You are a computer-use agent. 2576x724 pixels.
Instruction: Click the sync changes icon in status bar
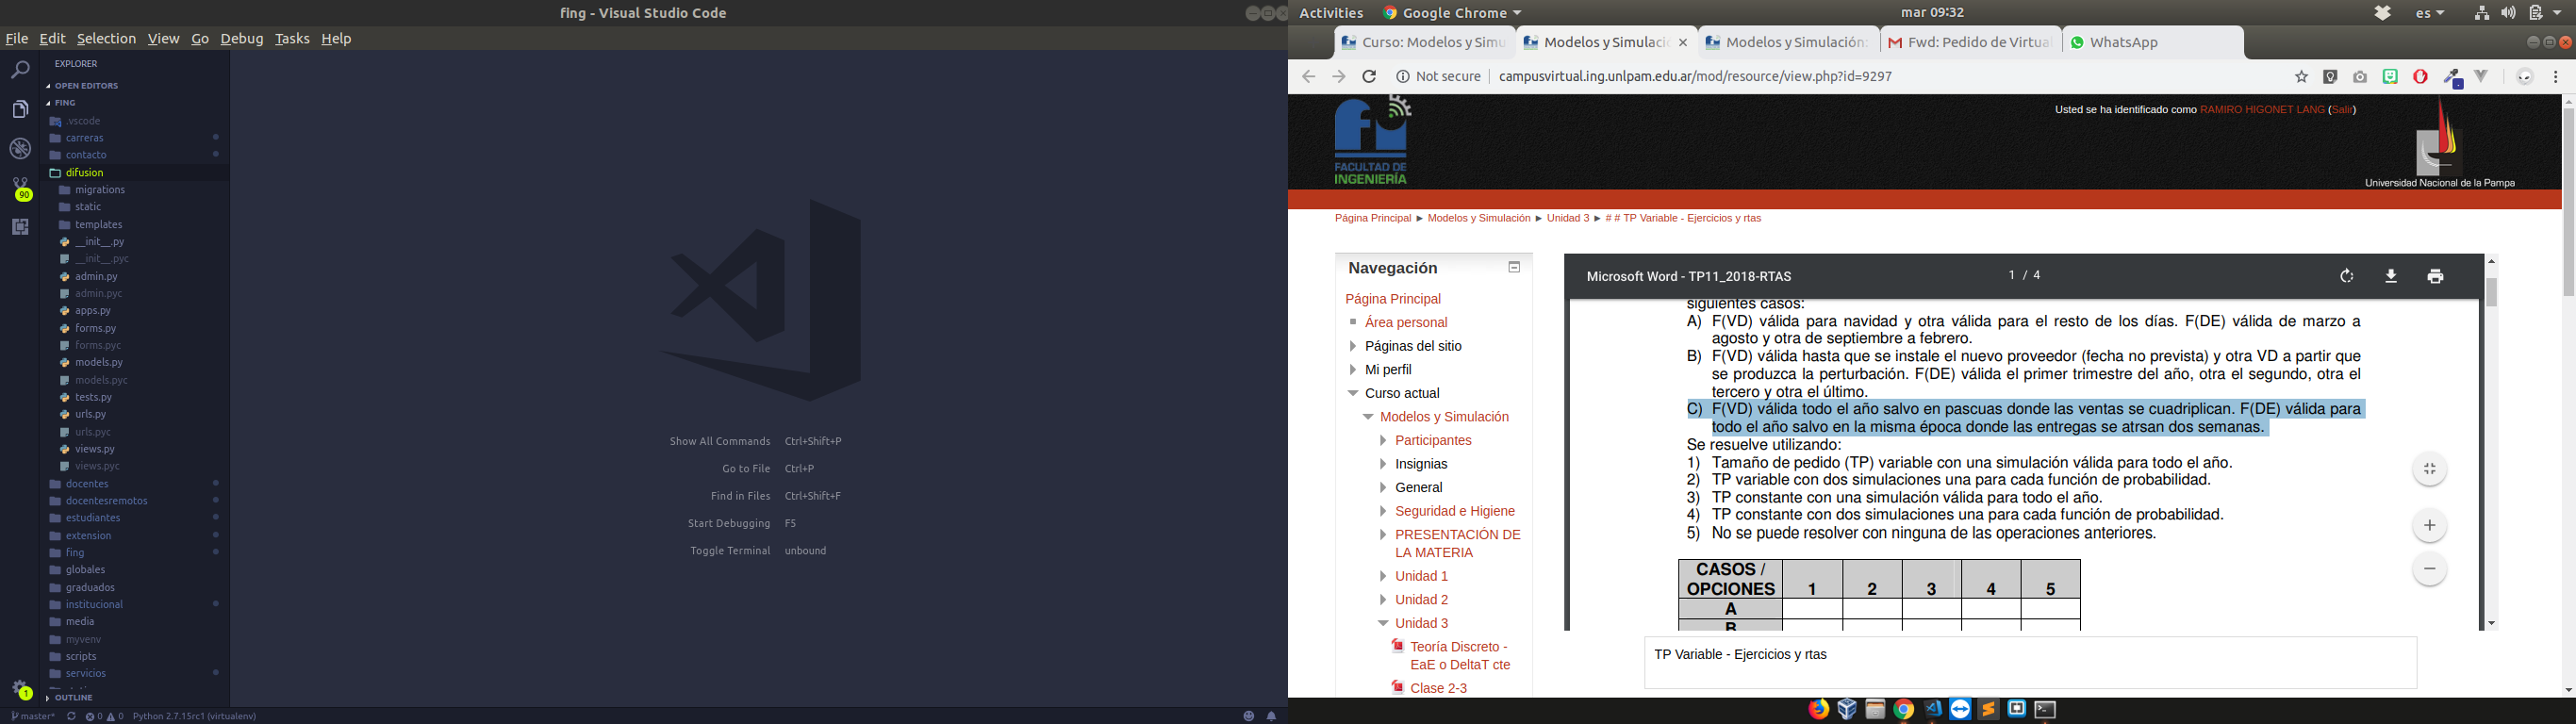coord(71,716)
